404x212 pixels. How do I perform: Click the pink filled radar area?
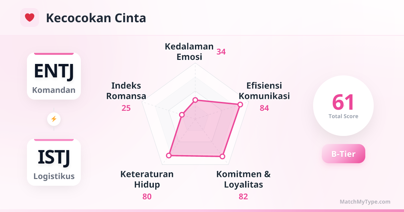[x=209, y=135]
